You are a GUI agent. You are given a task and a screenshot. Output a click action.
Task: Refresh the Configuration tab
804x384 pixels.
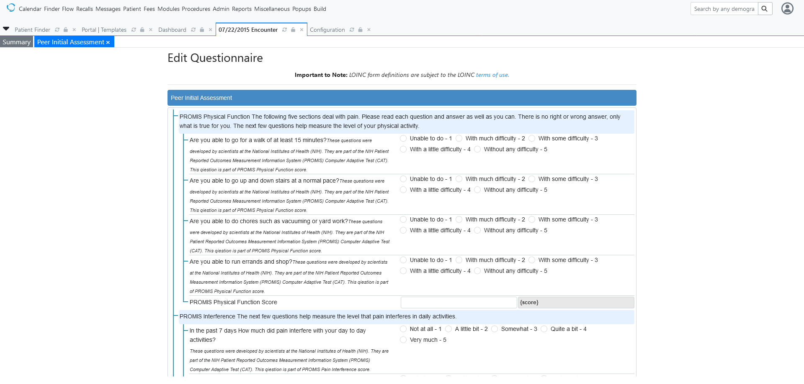click(352, 30)
